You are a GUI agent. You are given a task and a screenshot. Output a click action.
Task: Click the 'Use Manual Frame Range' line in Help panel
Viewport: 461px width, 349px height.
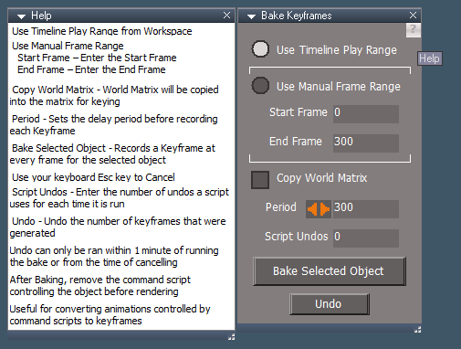point(68,46)
